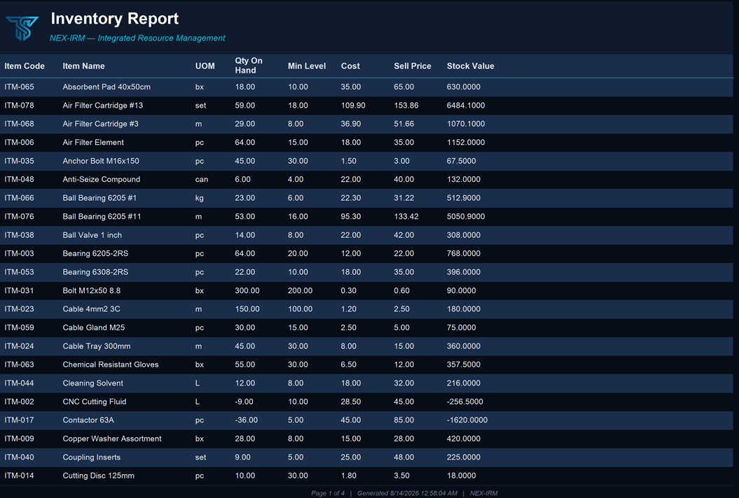Click item code ITM-059
The width and height of the screenshot is (739, 498).
tap(20, 327)
